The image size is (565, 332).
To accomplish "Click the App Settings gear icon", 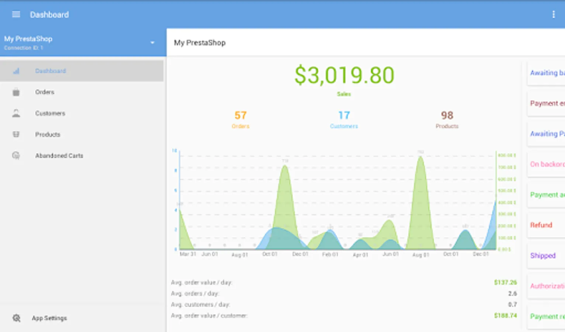I will 16,318.
